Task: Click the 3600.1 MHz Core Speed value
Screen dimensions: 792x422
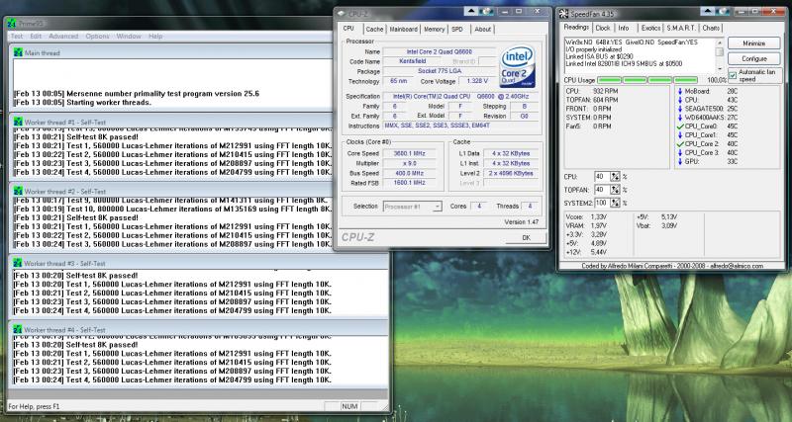Action: click(x=410, y=153)
